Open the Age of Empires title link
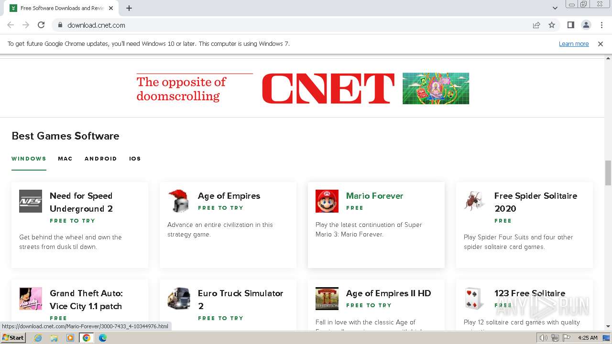 (x=229, y=196)
